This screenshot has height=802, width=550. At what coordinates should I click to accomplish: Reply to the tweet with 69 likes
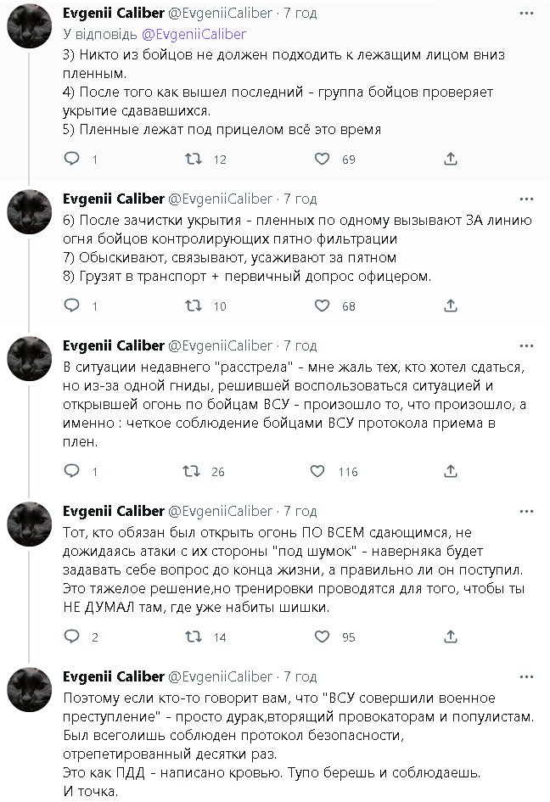(x=72, y=159)
